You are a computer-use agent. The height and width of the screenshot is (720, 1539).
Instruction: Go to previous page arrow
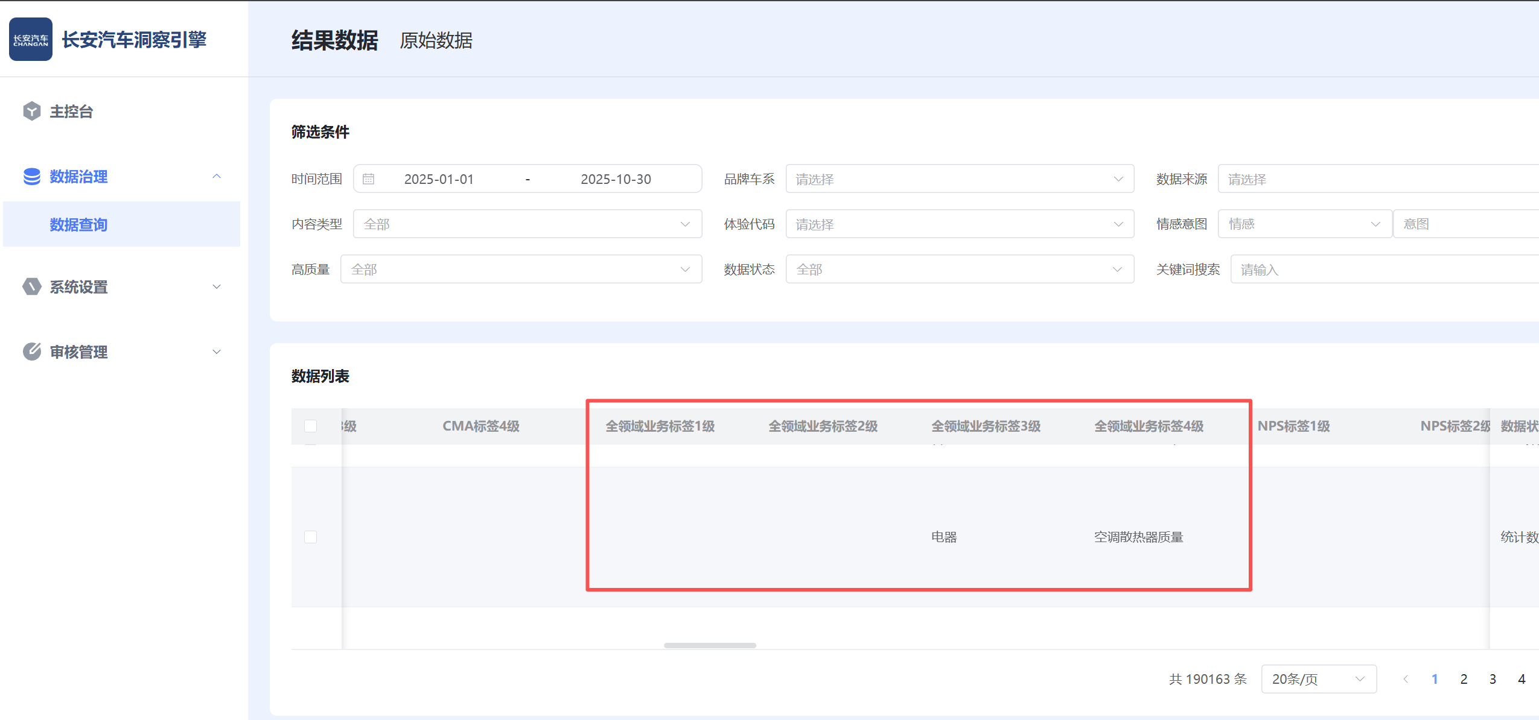[1406, 679]
